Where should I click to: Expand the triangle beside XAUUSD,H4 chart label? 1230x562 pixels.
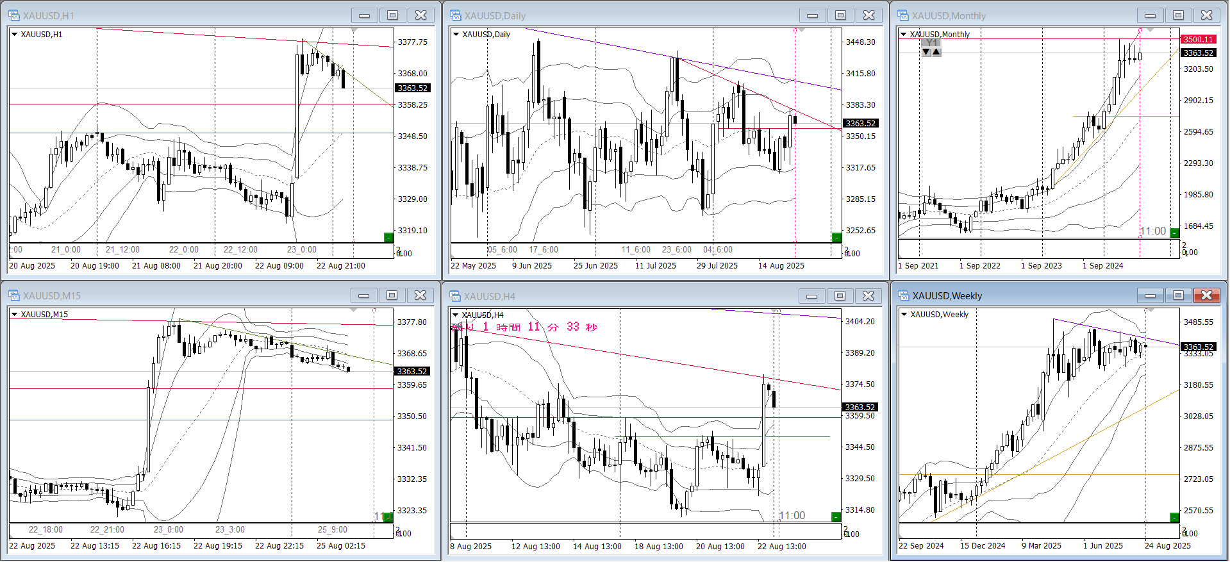pos(456,315)
